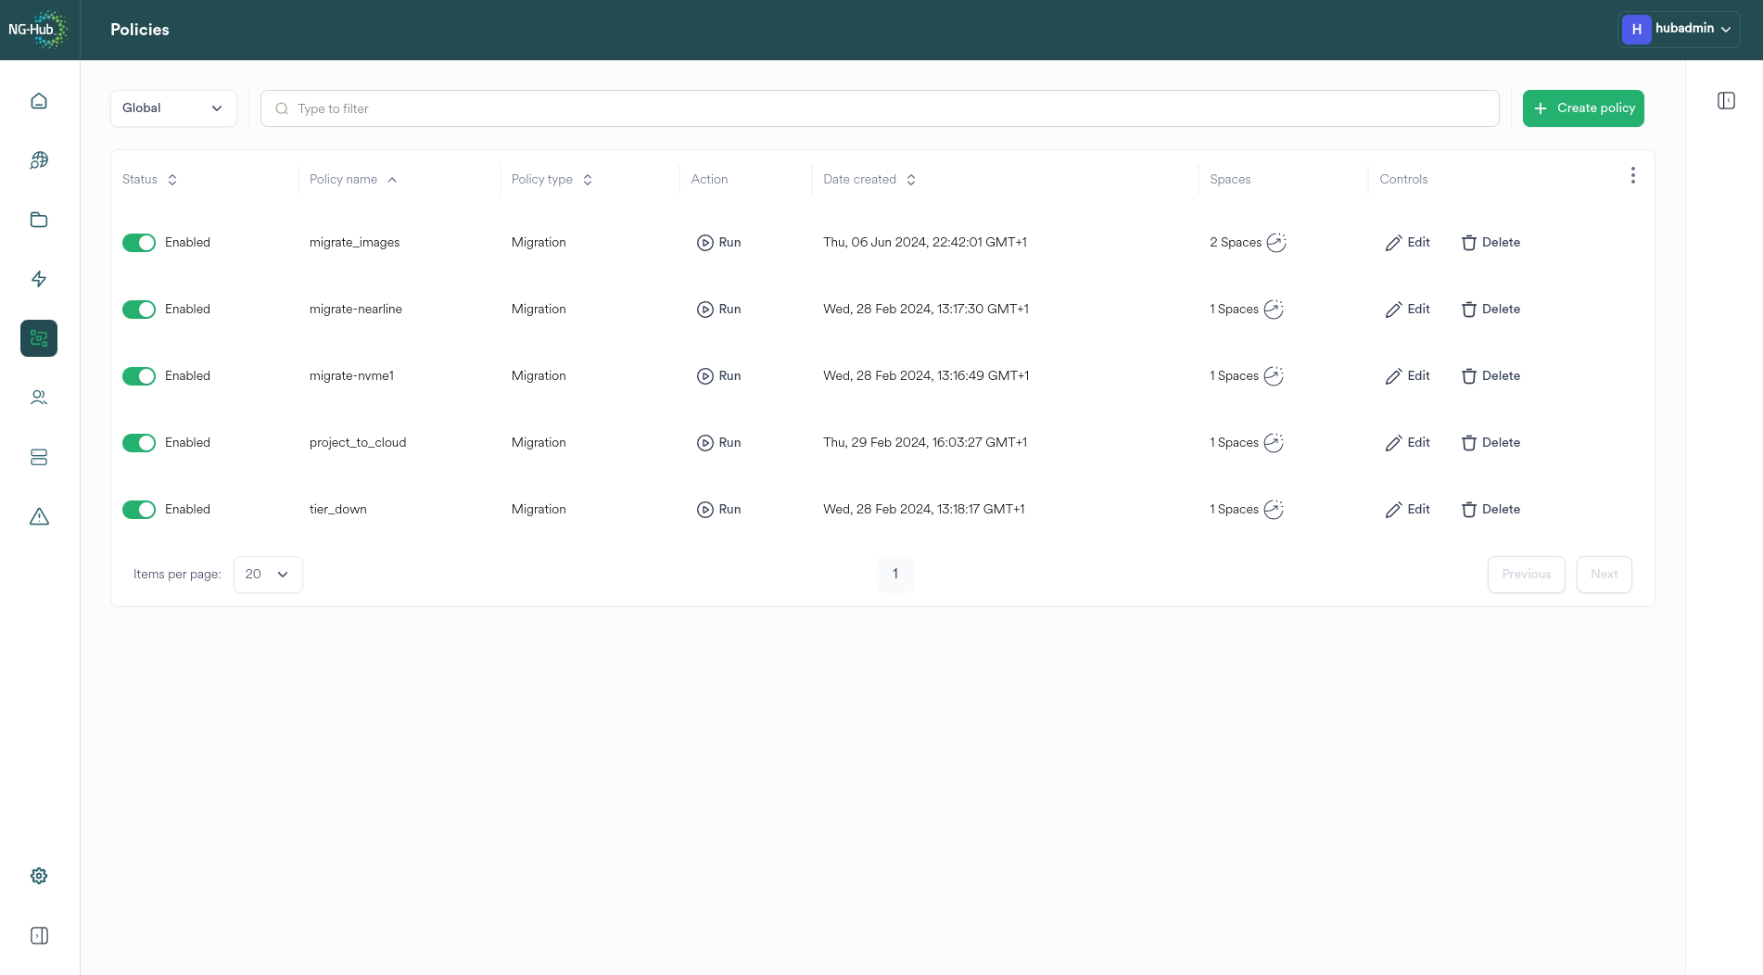Select the highlighted Policies icon in sidebar
The image size is (1763, 975).
click(x=39, y=337)
